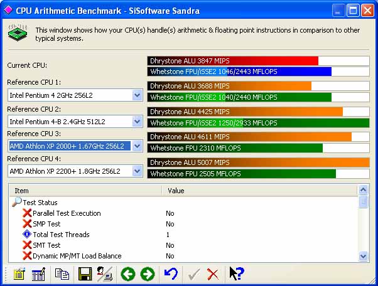
Task: Select the Intel Pentium 4-B 2.4GHz 512L2 combo box
Action: [x=75, y=121]
